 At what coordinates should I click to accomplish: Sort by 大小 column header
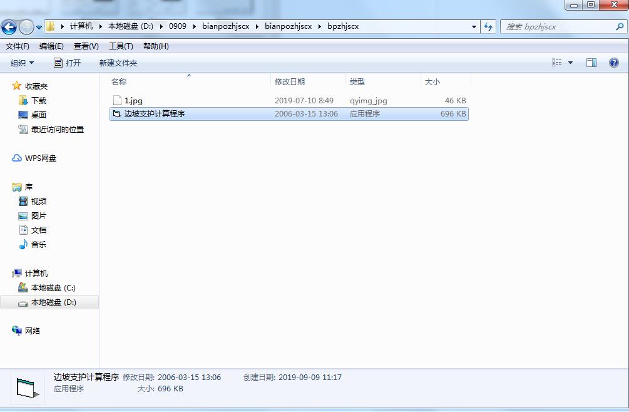click(x=446, y=81)
